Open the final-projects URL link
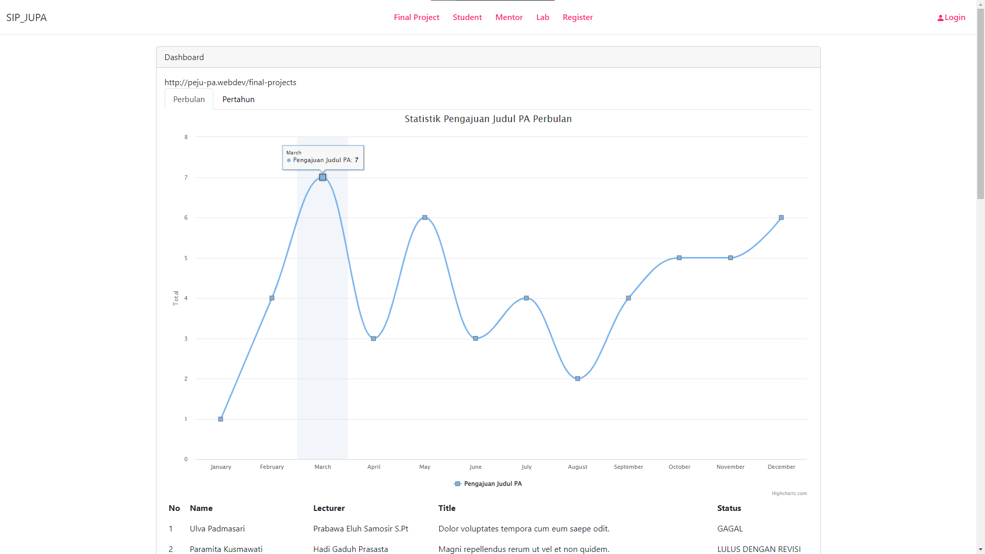Viewport: 985px width, 554px height. tap(230, 82)
